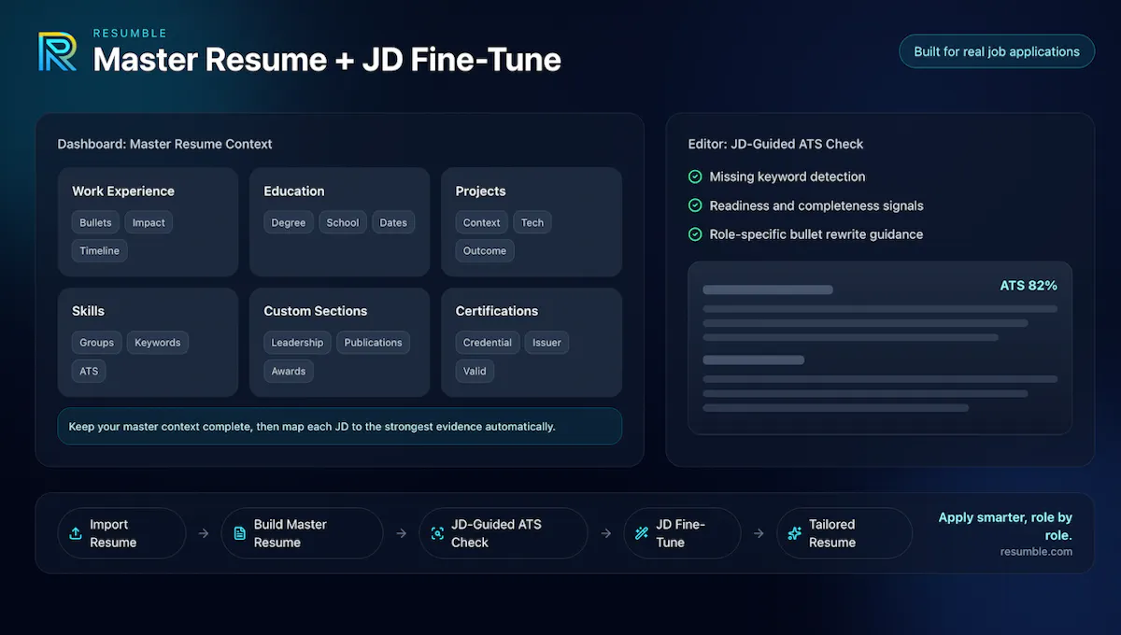
Task: Click the check icon beside Readiness and completeness signals
Action: click(695, 205)
